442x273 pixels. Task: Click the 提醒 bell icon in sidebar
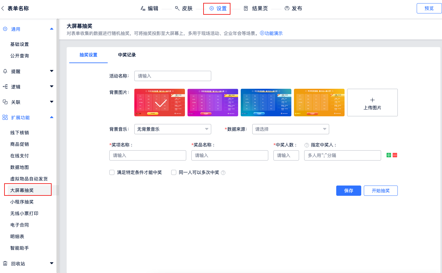point(5,71)
